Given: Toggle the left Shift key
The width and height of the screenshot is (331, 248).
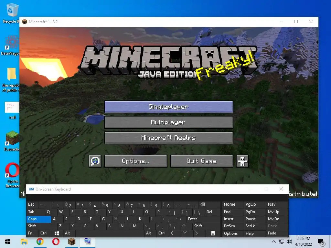Looking at the screenshot, I should pos(41,226).
